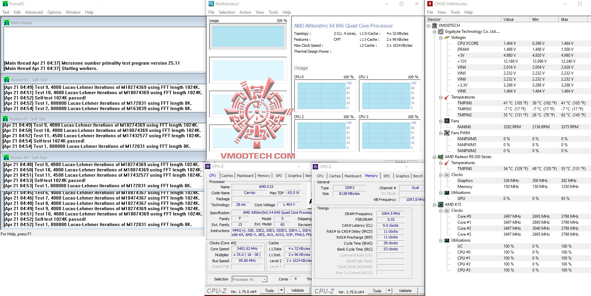Screen dimensions: 591x296
Task: Click the +12V voltage row in HWMonitor
Action: click(509, 61)
